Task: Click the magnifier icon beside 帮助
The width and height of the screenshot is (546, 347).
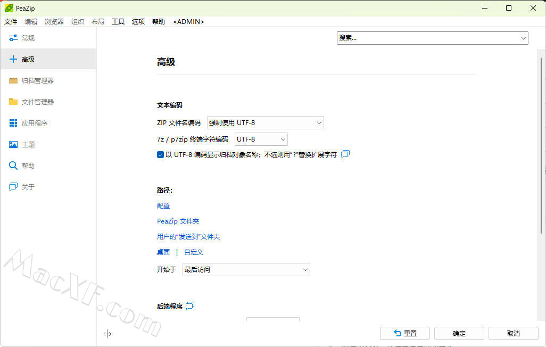Action: coord(13,166)
